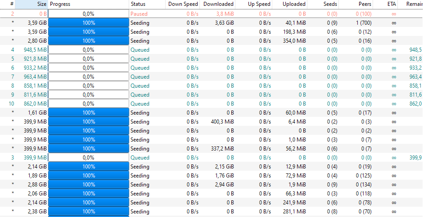Select the 0 (125) peers cell

364,175
